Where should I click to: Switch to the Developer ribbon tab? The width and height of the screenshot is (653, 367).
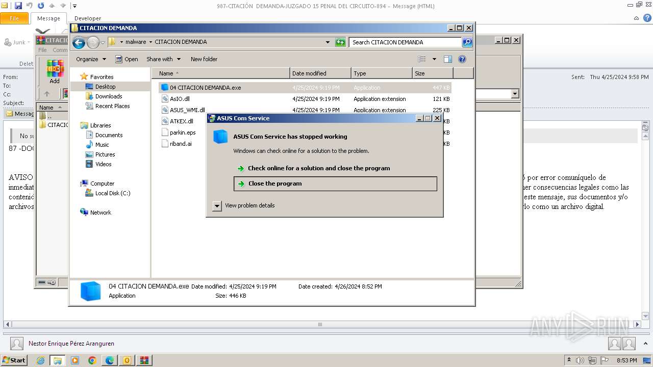pos(88,18)
